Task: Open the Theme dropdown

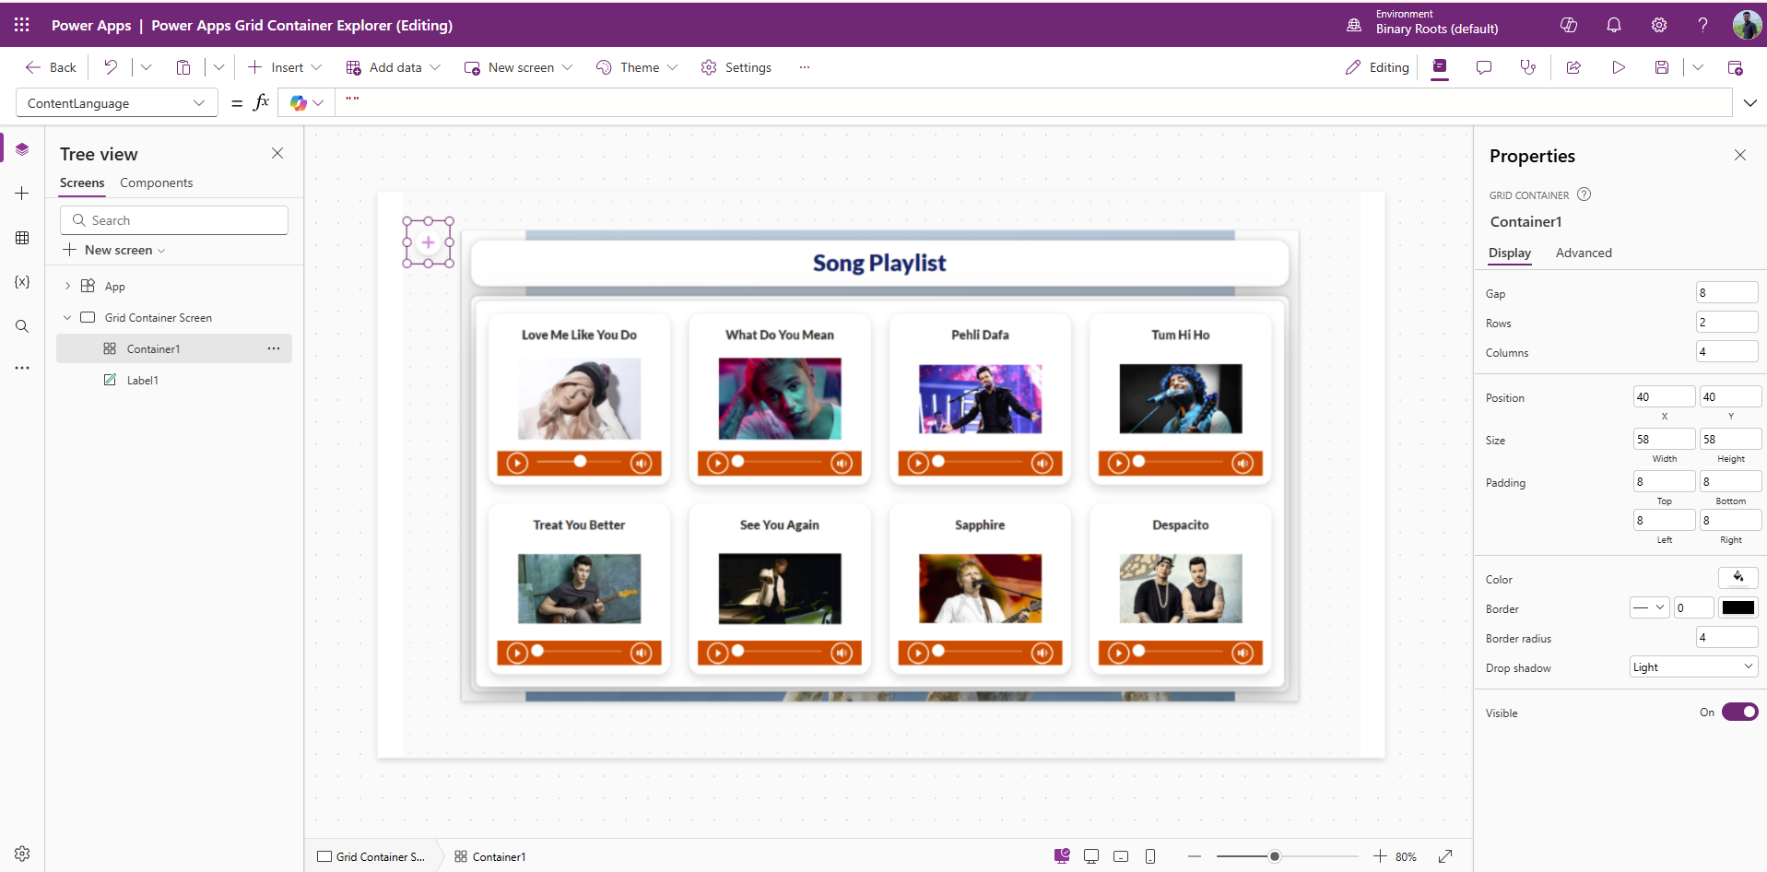Action: (x=637, y=67)
